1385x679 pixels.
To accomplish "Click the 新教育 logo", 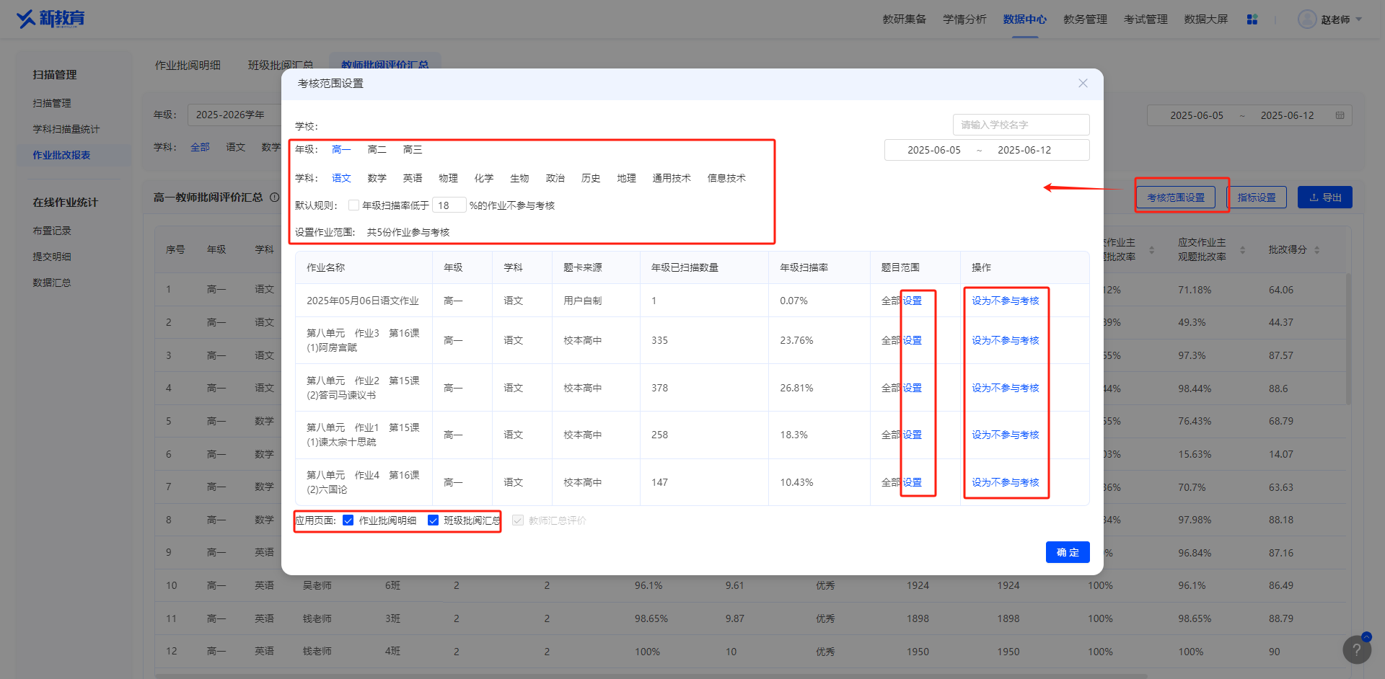I will click(x=50, y=19).
